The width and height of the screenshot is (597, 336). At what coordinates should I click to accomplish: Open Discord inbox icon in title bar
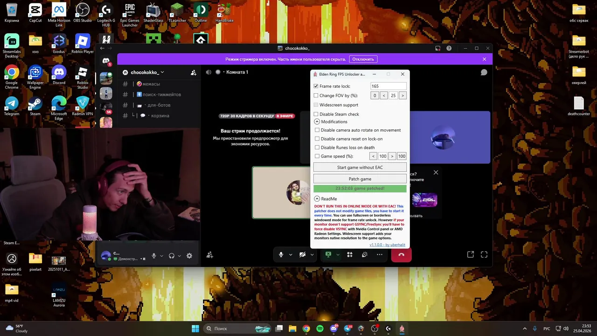437,48
